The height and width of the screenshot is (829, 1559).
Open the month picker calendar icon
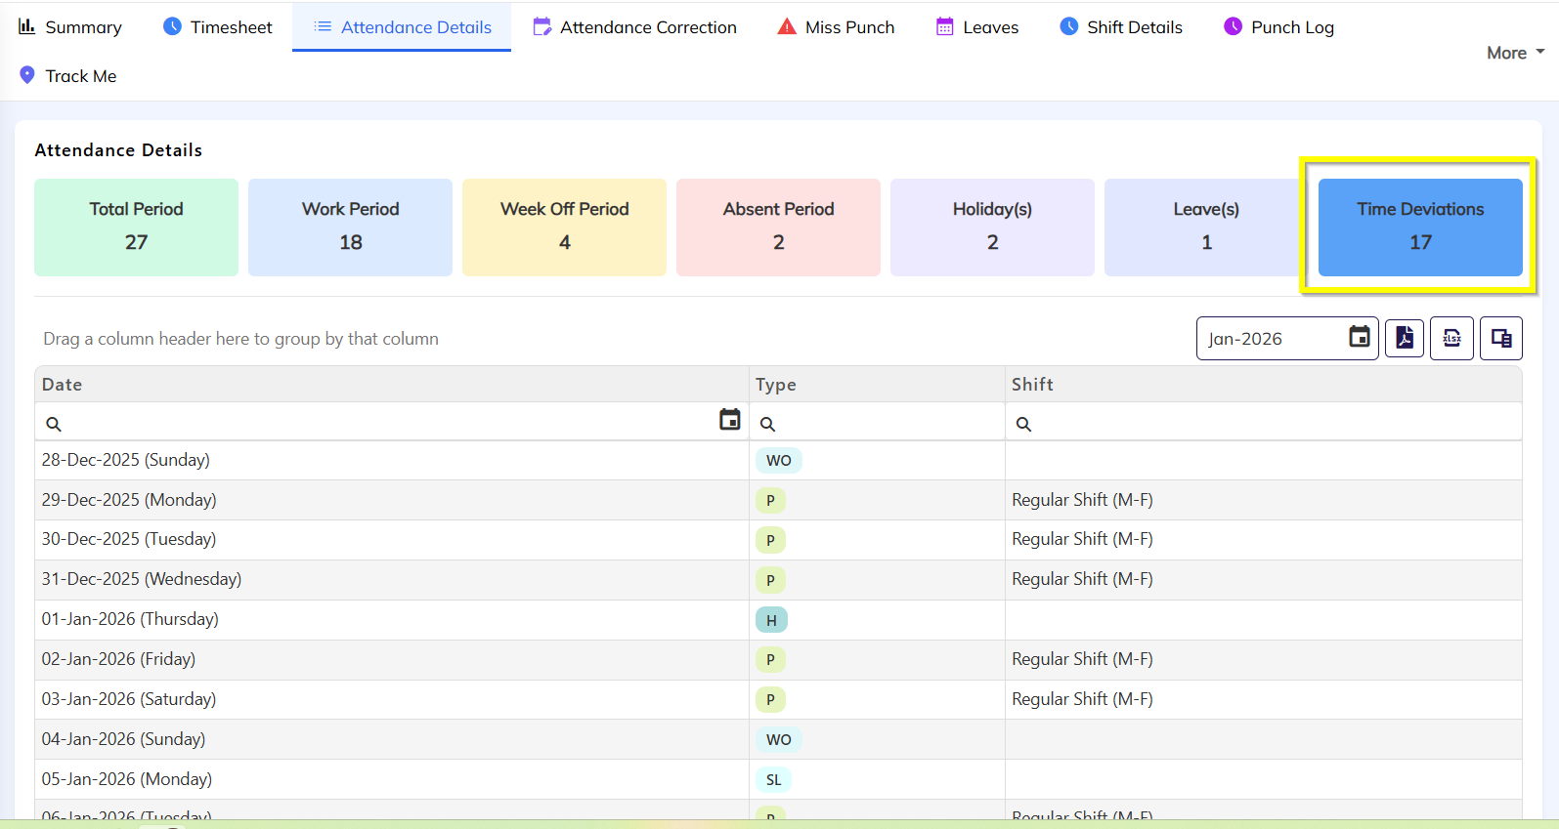click(x=1359, y=337)
